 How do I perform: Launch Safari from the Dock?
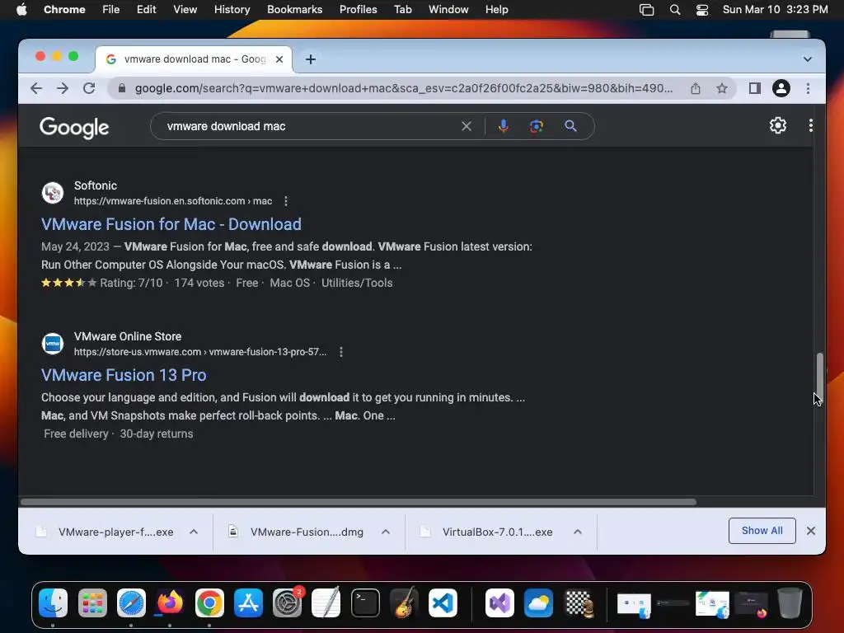click(x=131, y=603)
